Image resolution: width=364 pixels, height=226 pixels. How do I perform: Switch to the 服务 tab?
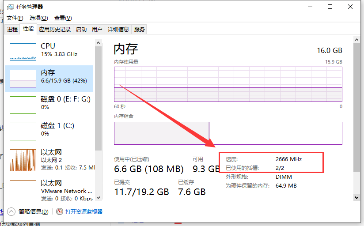tap(139, 30)
